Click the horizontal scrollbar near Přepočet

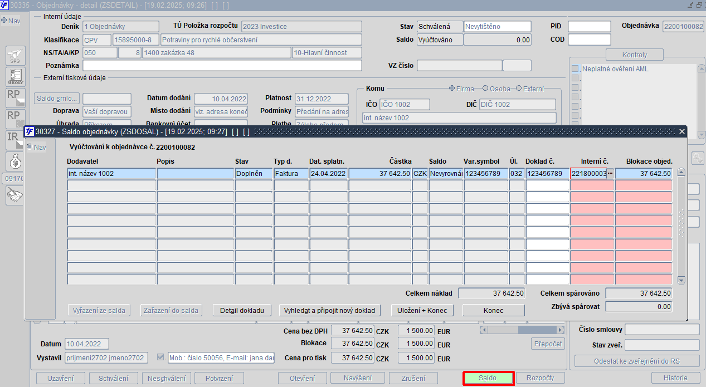522,330
